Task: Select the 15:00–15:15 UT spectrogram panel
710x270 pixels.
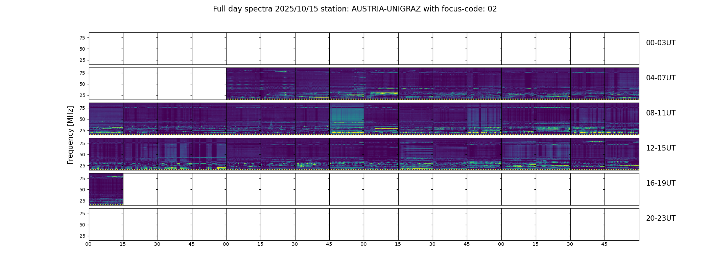Action: tap(519, 154)
